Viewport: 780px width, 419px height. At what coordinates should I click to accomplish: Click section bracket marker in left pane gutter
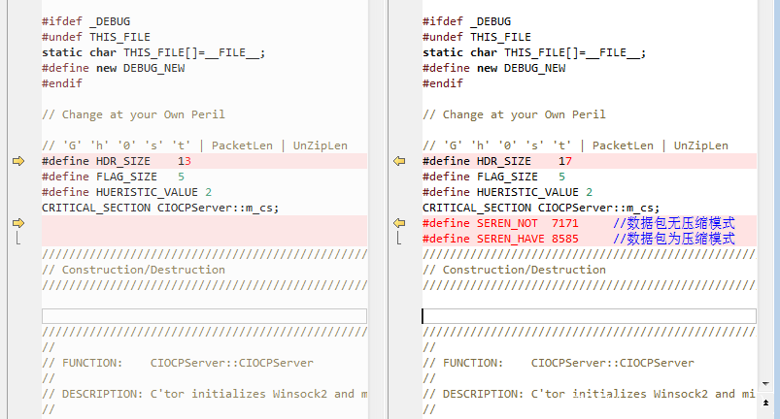(x=17, y=239)
